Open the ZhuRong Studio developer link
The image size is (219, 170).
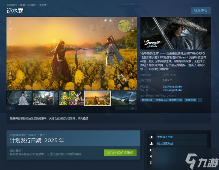[x=172, y=87]
